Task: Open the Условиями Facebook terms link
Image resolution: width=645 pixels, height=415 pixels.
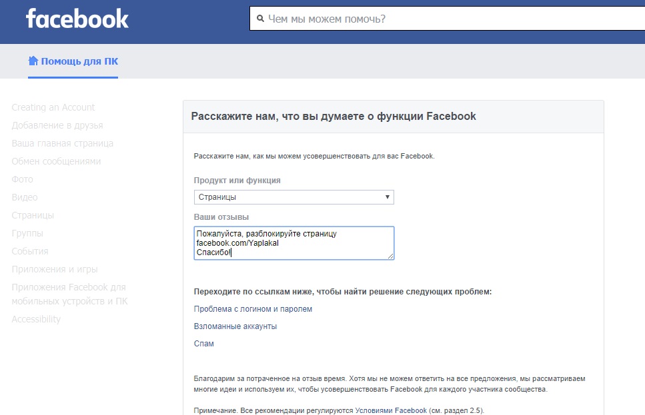Action: click(391, 410)
